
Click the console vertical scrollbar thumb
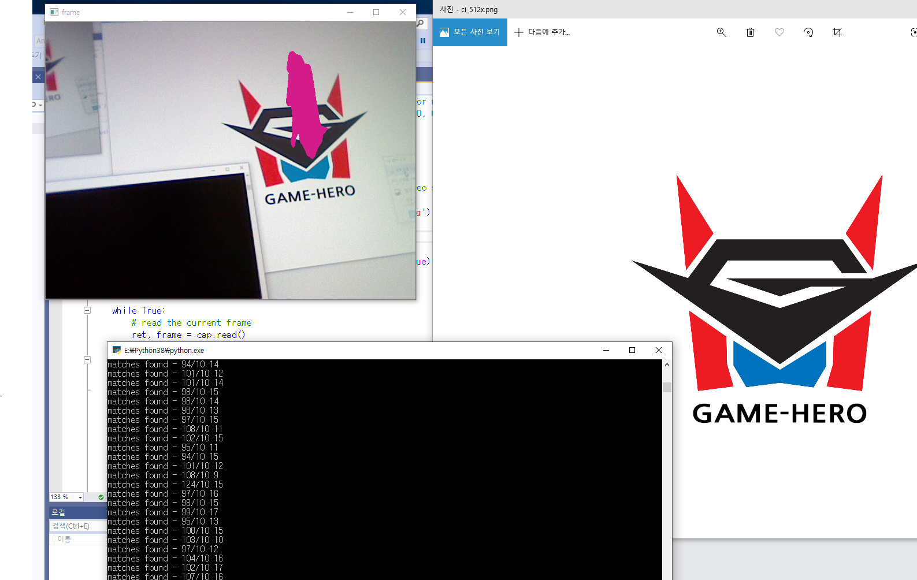[667, 387]
